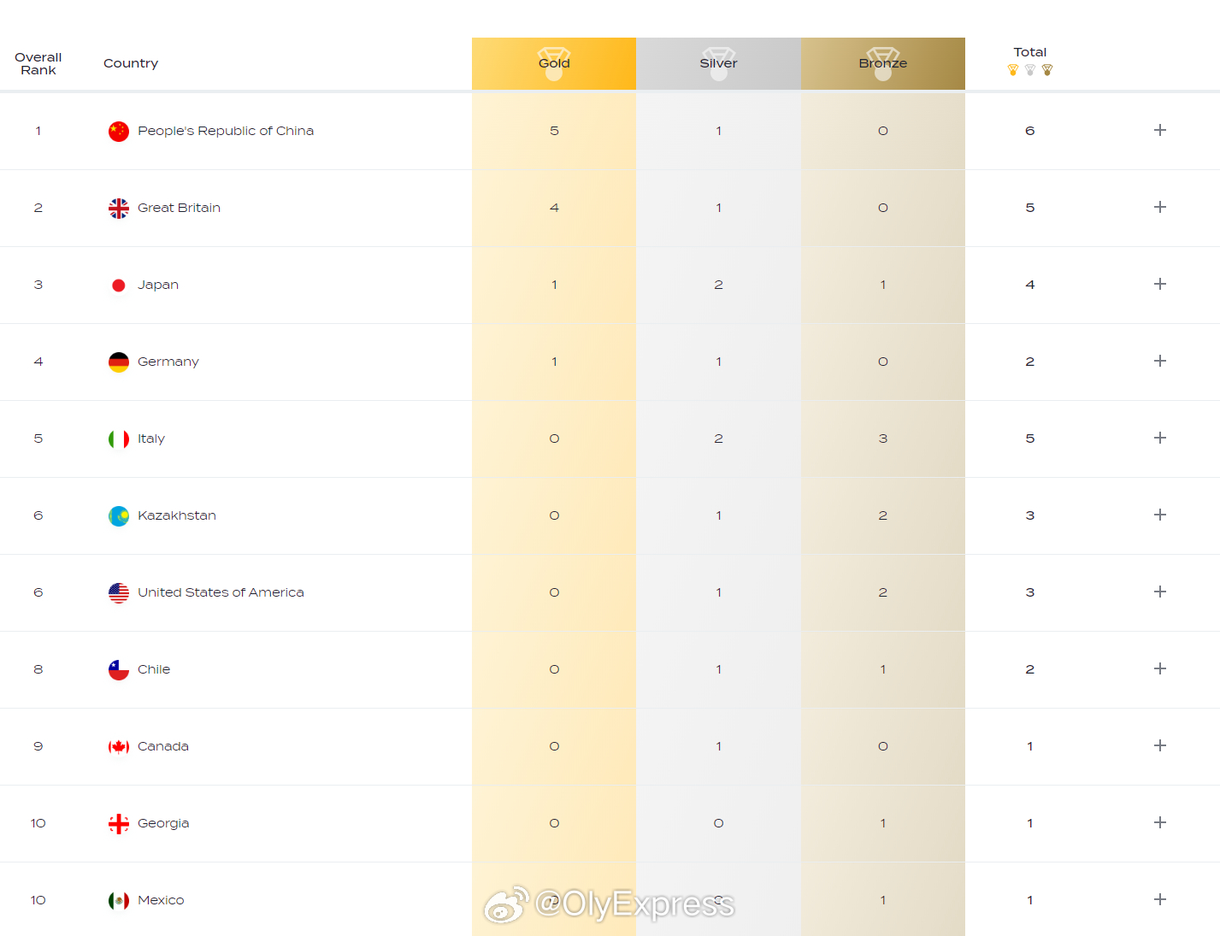The height and width of the screenshot is (936, 1220).
Task: Click Kazakhstan's bronze count 2
Action: click(883, 515)
